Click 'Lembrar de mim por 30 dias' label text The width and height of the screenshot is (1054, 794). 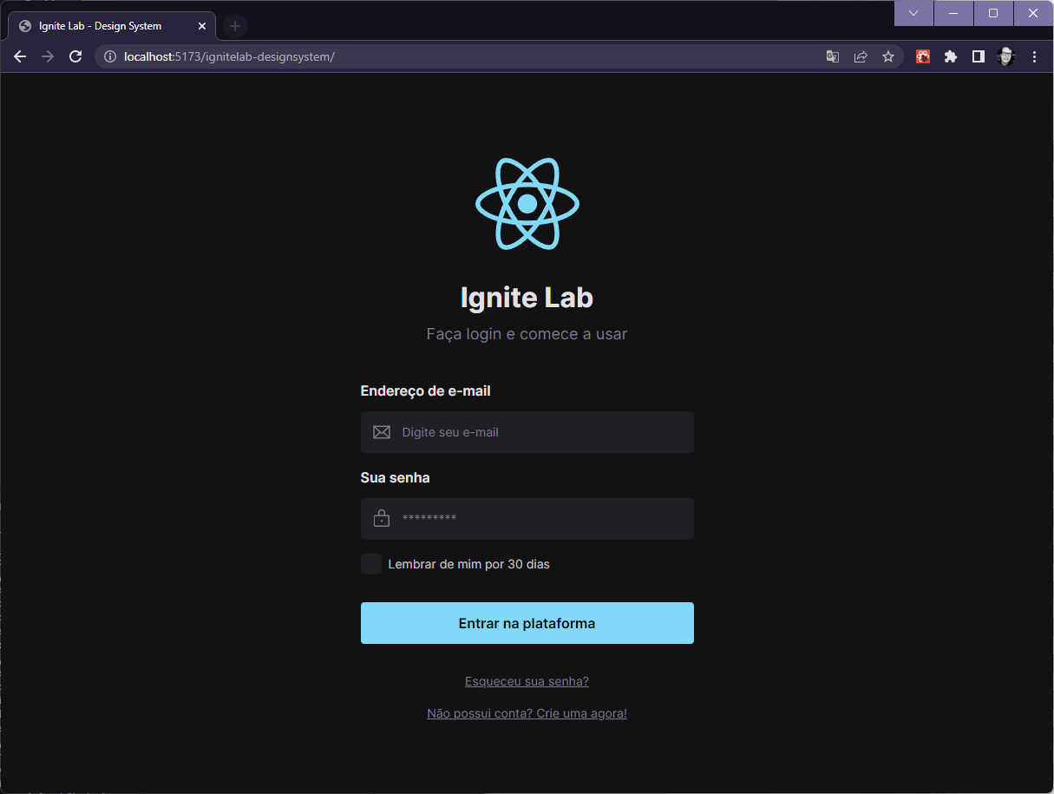469,564
